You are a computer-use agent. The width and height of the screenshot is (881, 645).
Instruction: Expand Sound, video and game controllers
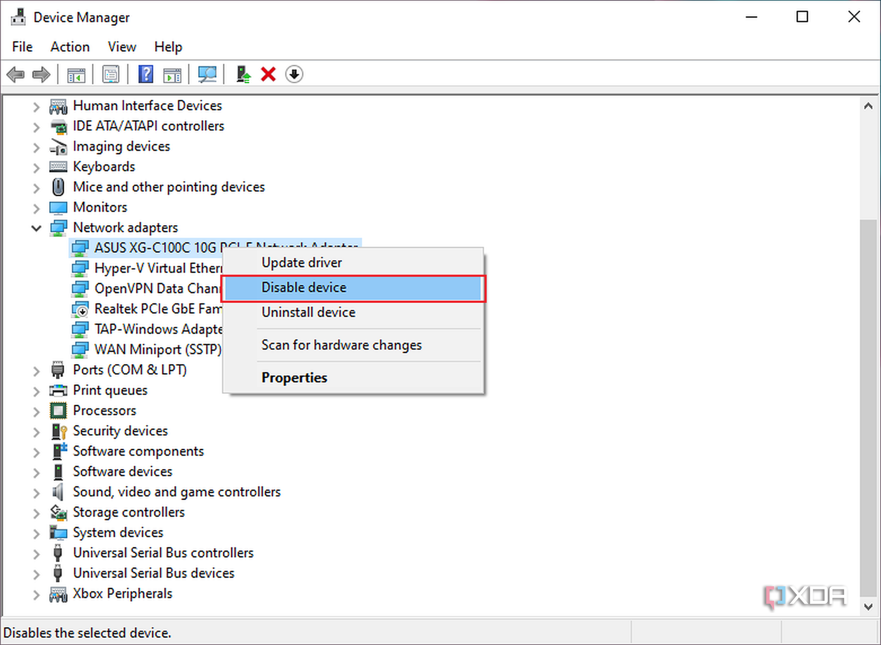tap(36, 492)
